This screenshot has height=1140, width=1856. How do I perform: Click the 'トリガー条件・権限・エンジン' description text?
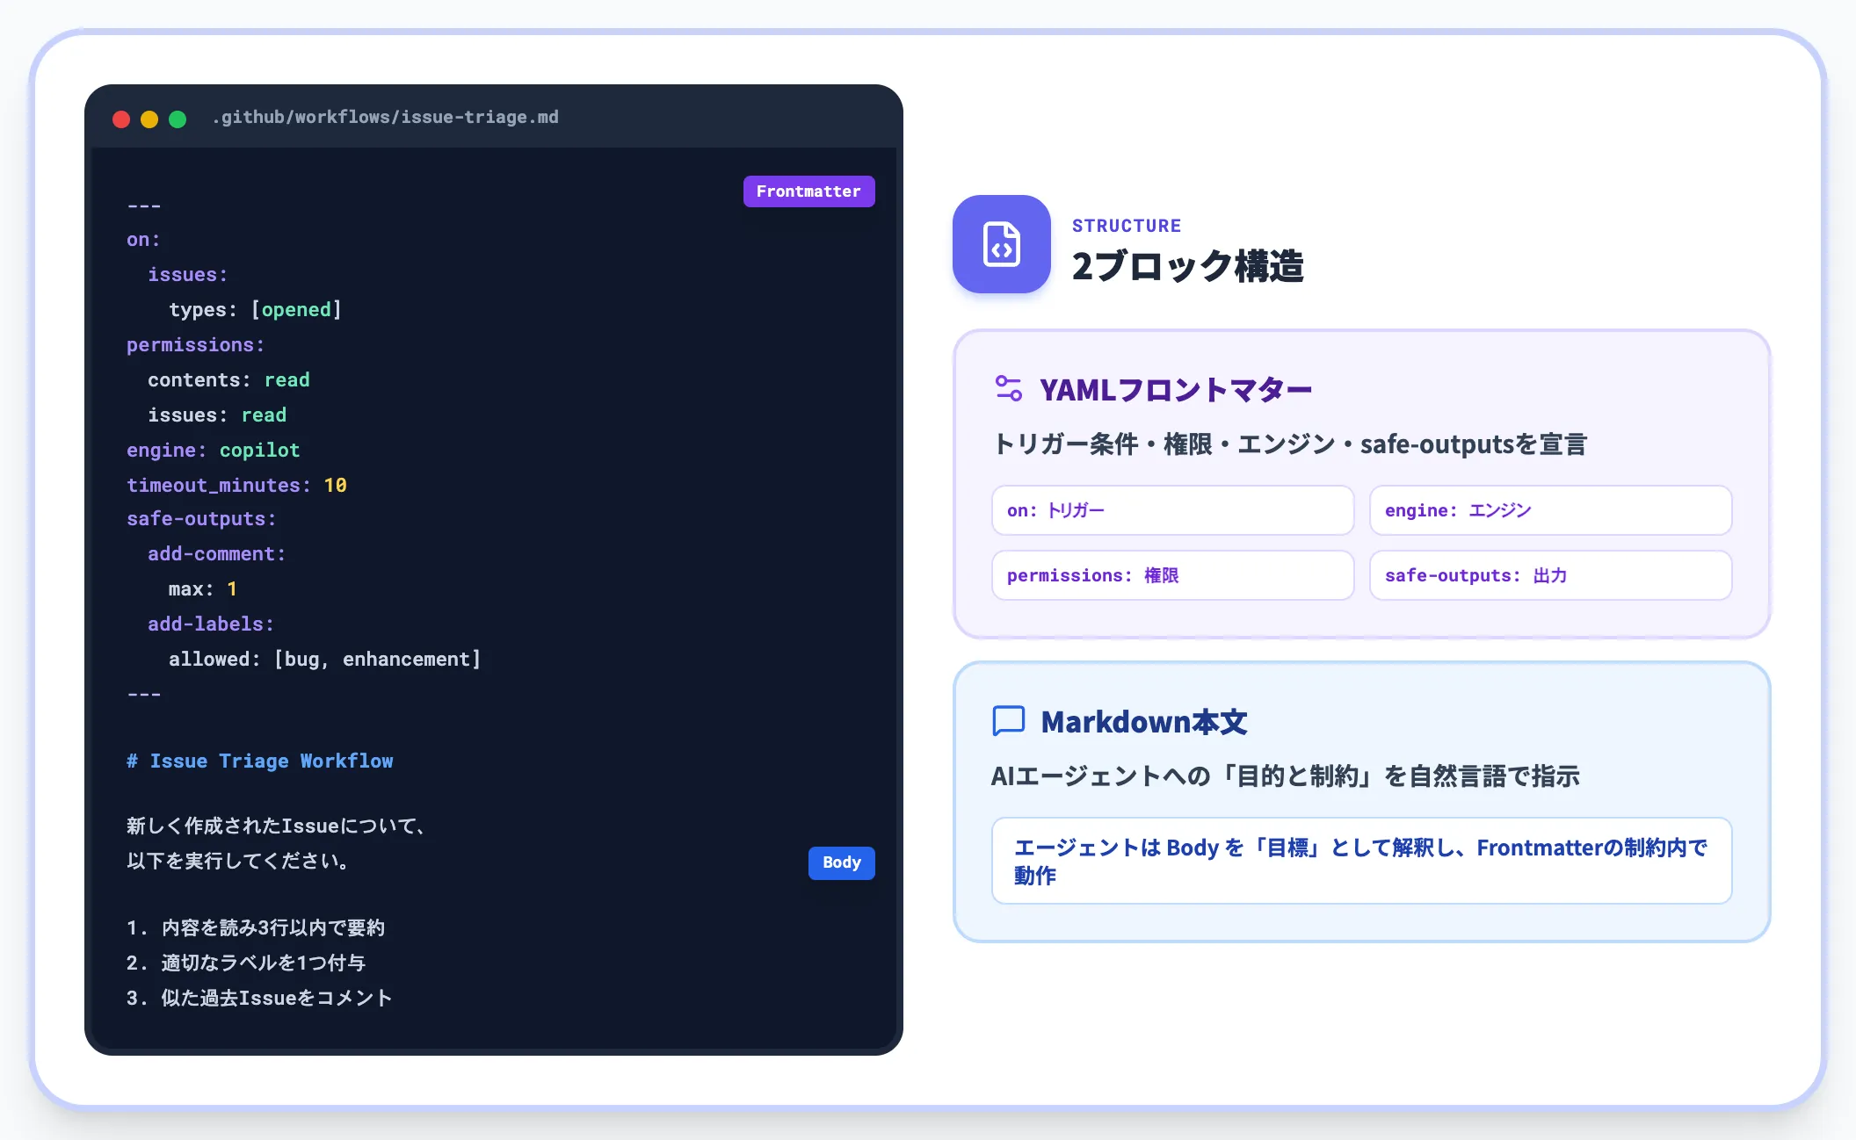(x=1289, y=444)
